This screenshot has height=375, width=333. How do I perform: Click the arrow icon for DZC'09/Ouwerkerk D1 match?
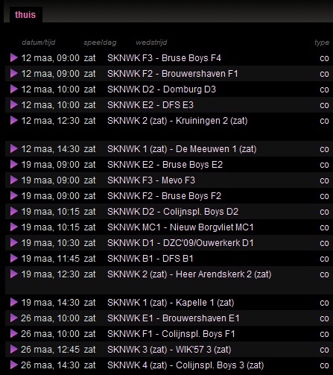coord(14,243)
